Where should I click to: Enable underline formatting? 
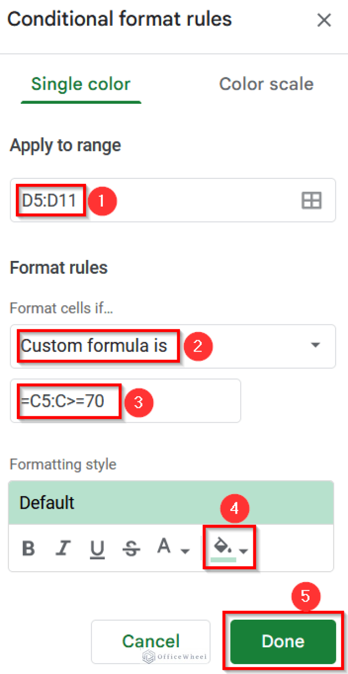pos(97,548)
